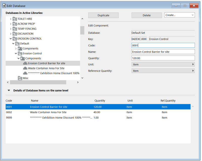Expand the TOILET HIRE database node
Screen dimensions: 202x161
[x=11, y=19]
